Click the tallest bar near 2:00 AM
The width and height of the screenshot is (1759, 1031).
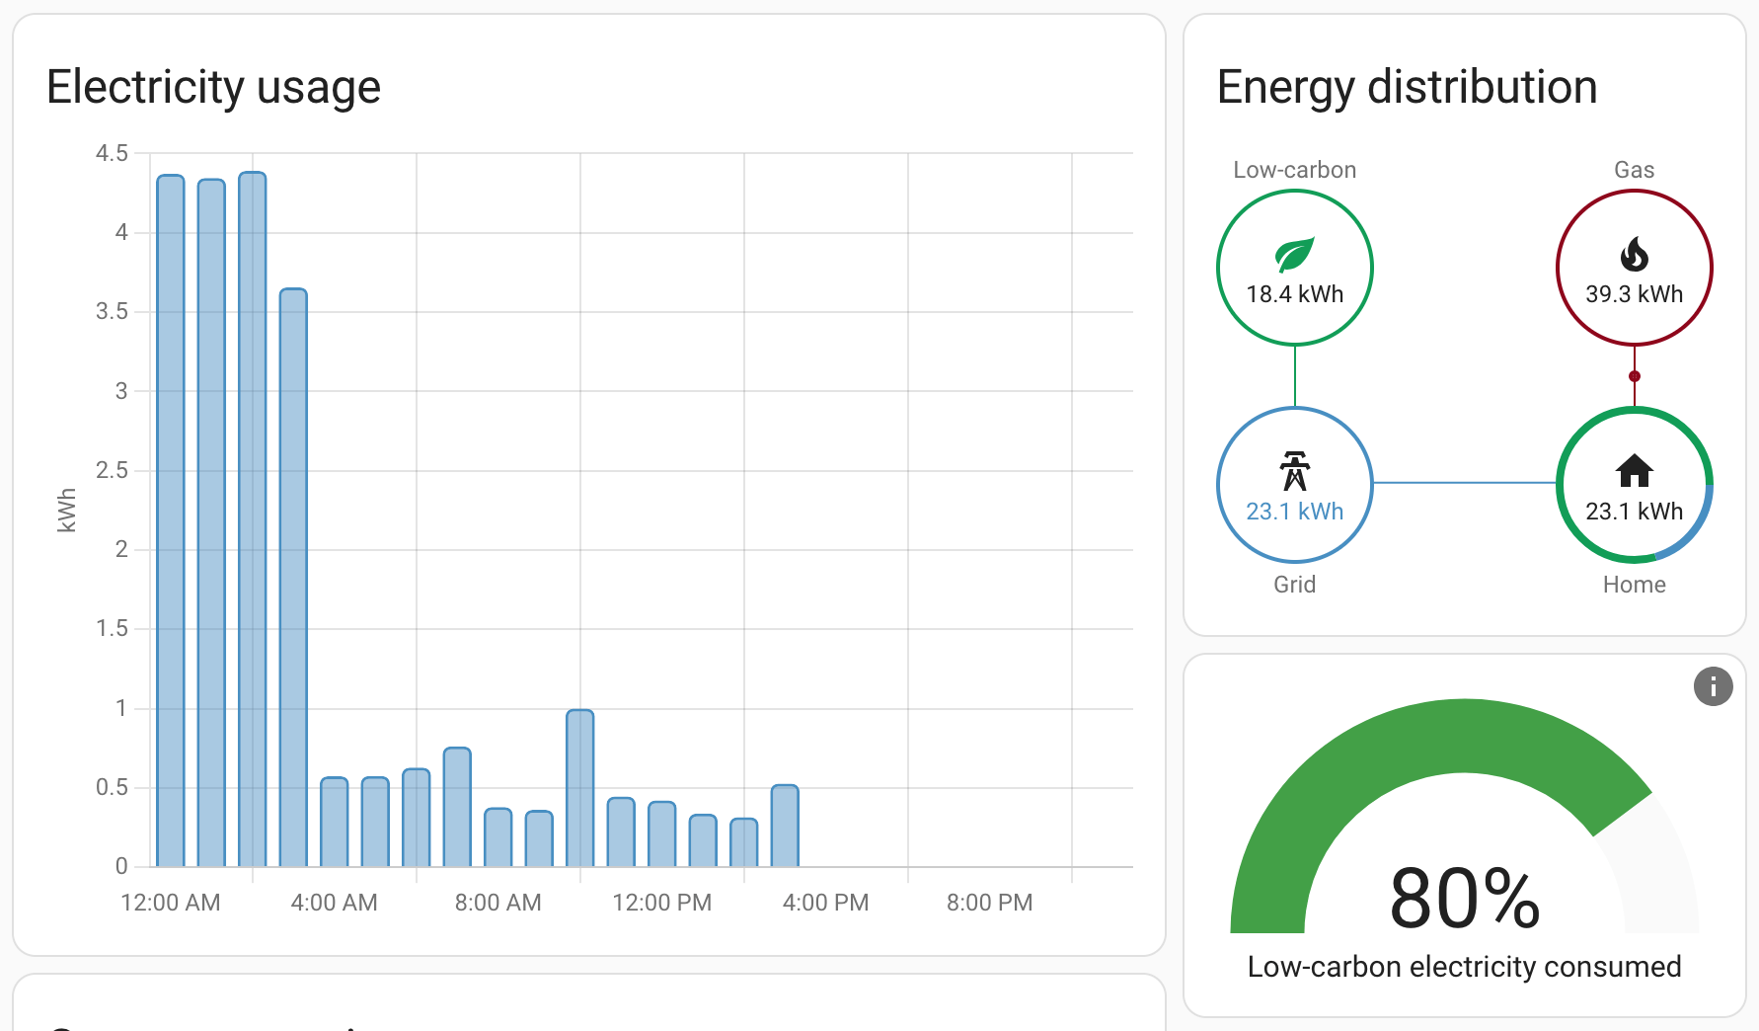(253, 519)
